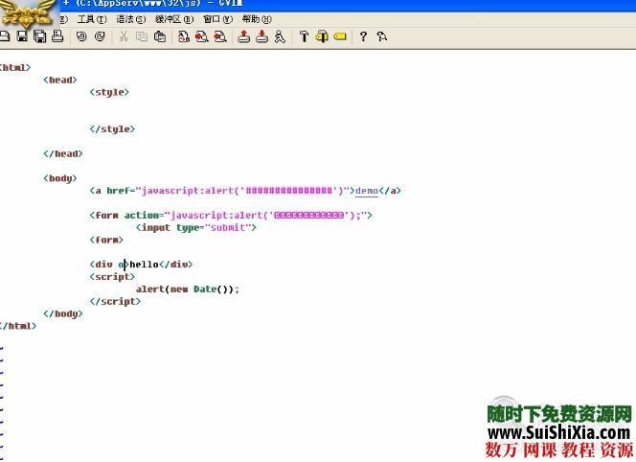Screen dimensions: 636x462
Task: Open Find and Replace tool
Action: [184, 36]
